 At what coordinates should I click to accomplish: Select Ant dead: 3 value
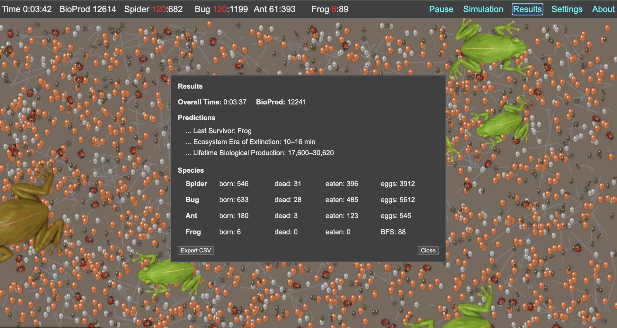(x=286, y=216)
